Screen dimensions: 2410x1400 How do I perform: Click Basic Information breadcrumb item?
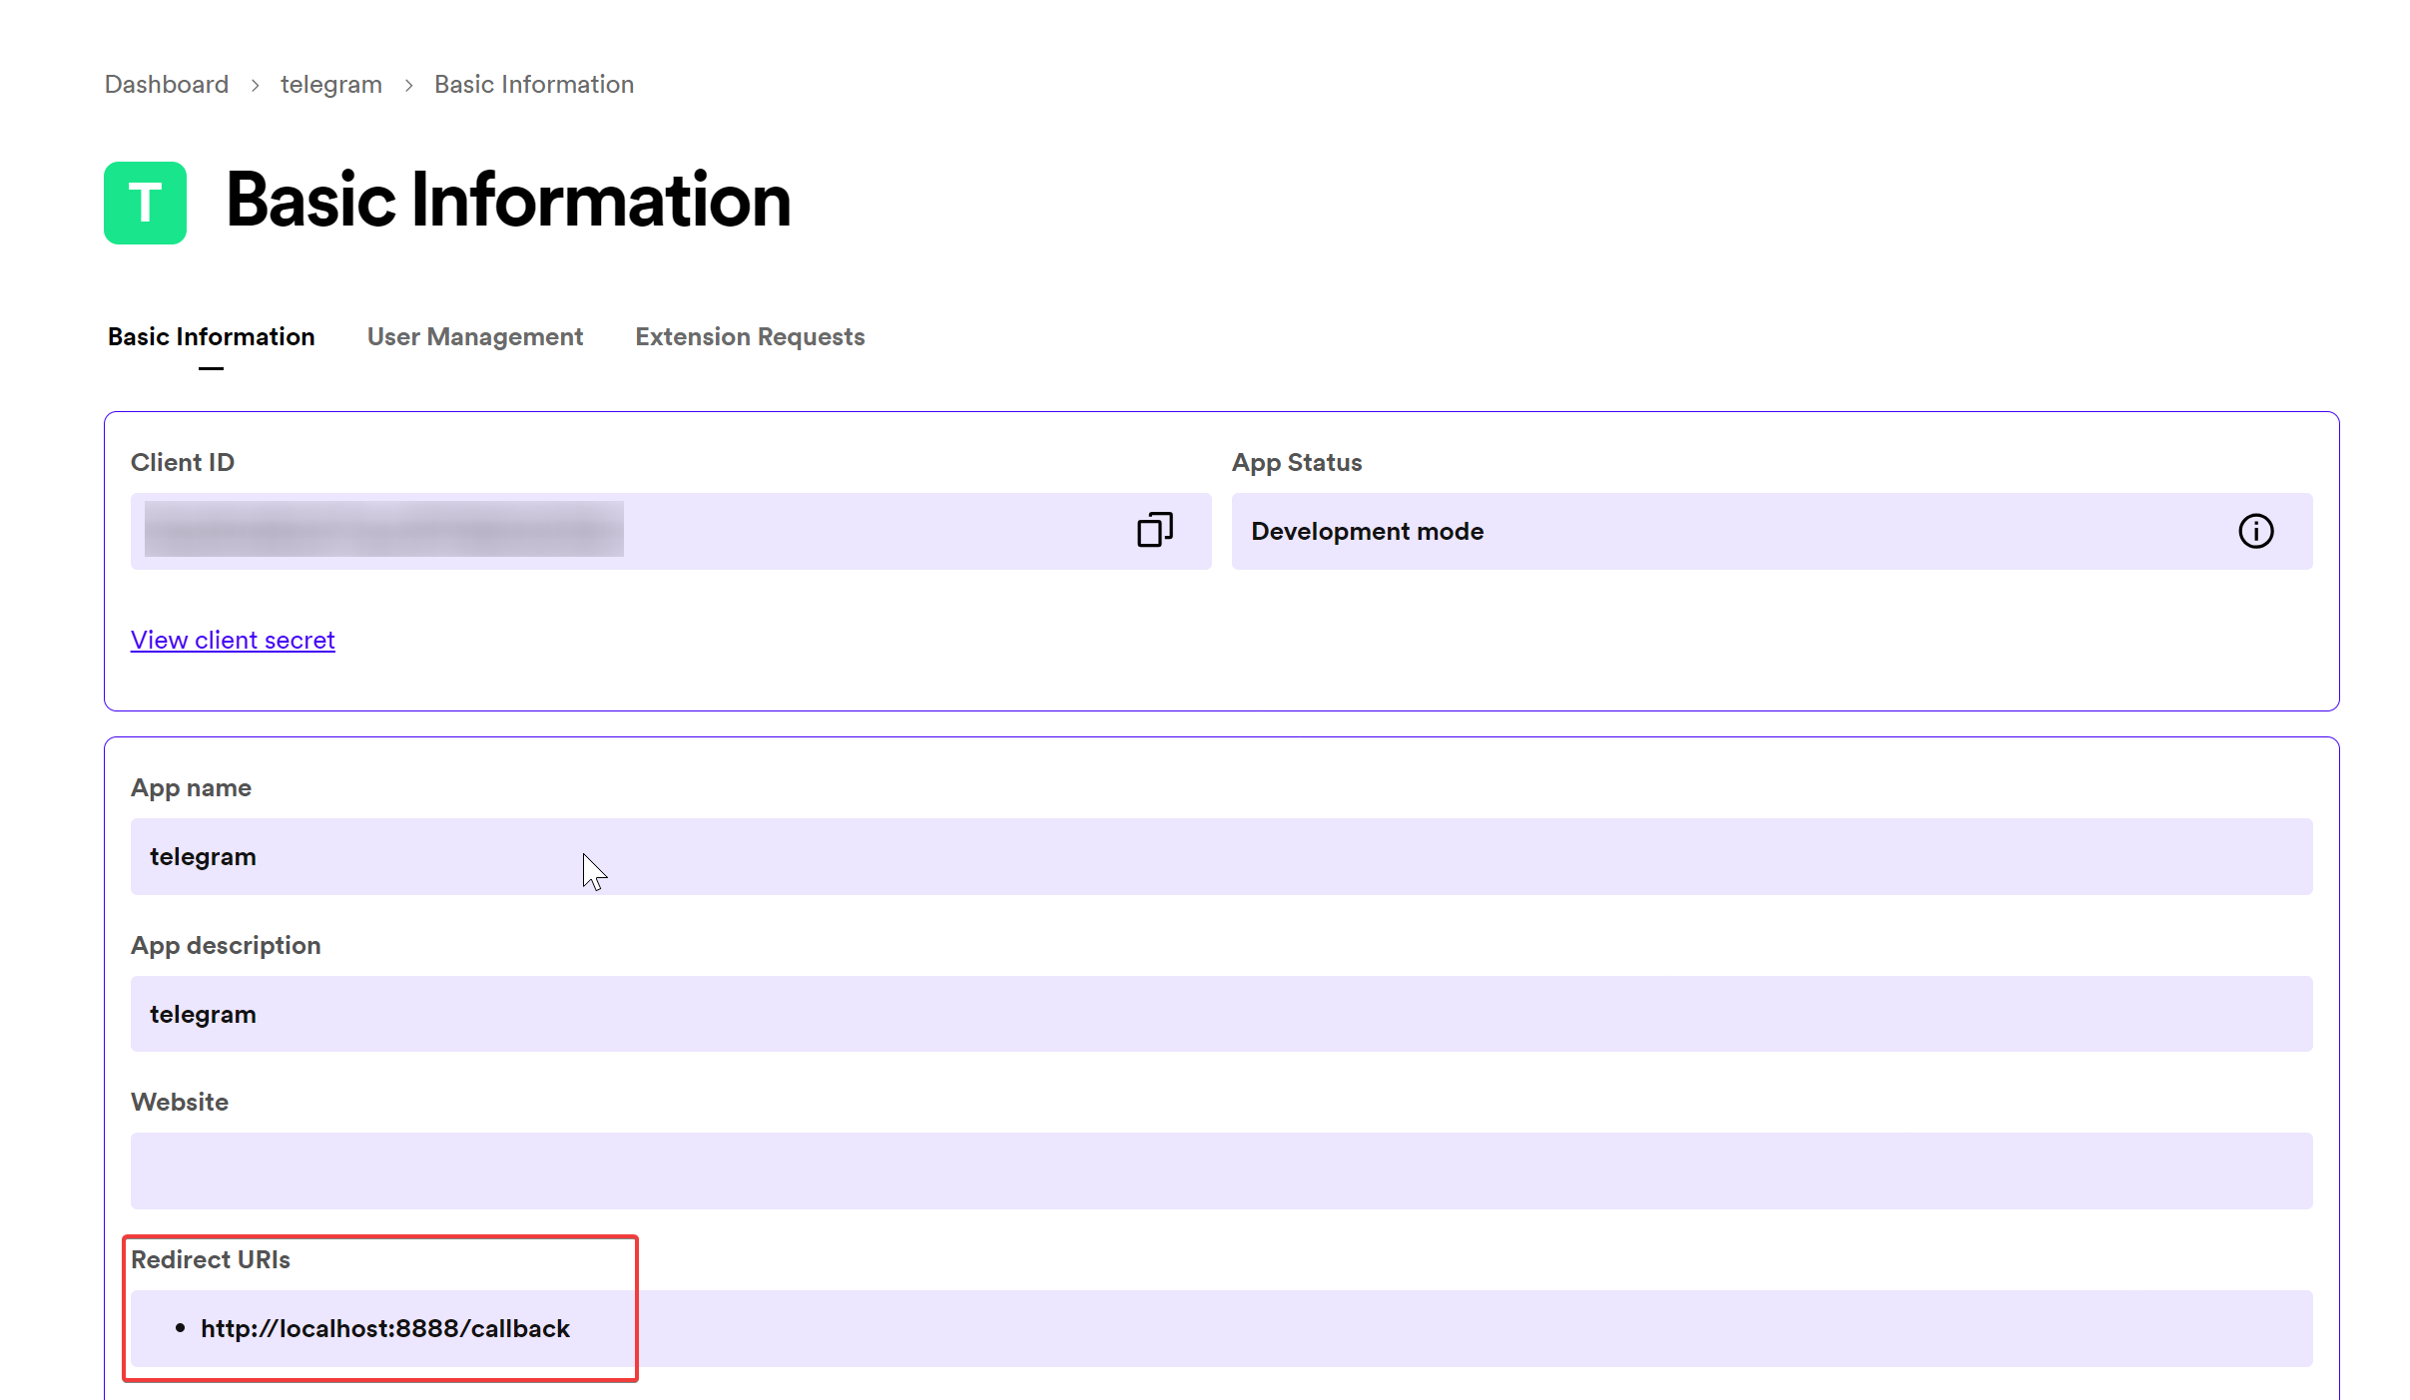coord(534,85)
